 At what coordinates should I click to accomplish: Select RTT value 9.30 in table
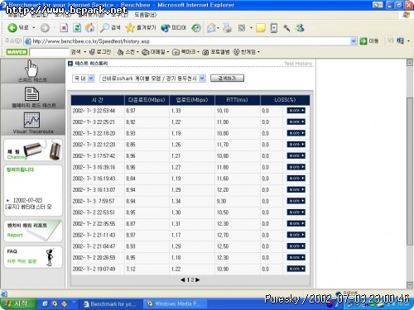tap(221, 201)
